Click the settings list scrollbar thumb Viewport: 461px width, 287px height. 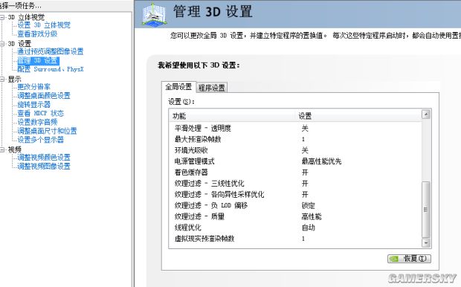pos(426,210)
